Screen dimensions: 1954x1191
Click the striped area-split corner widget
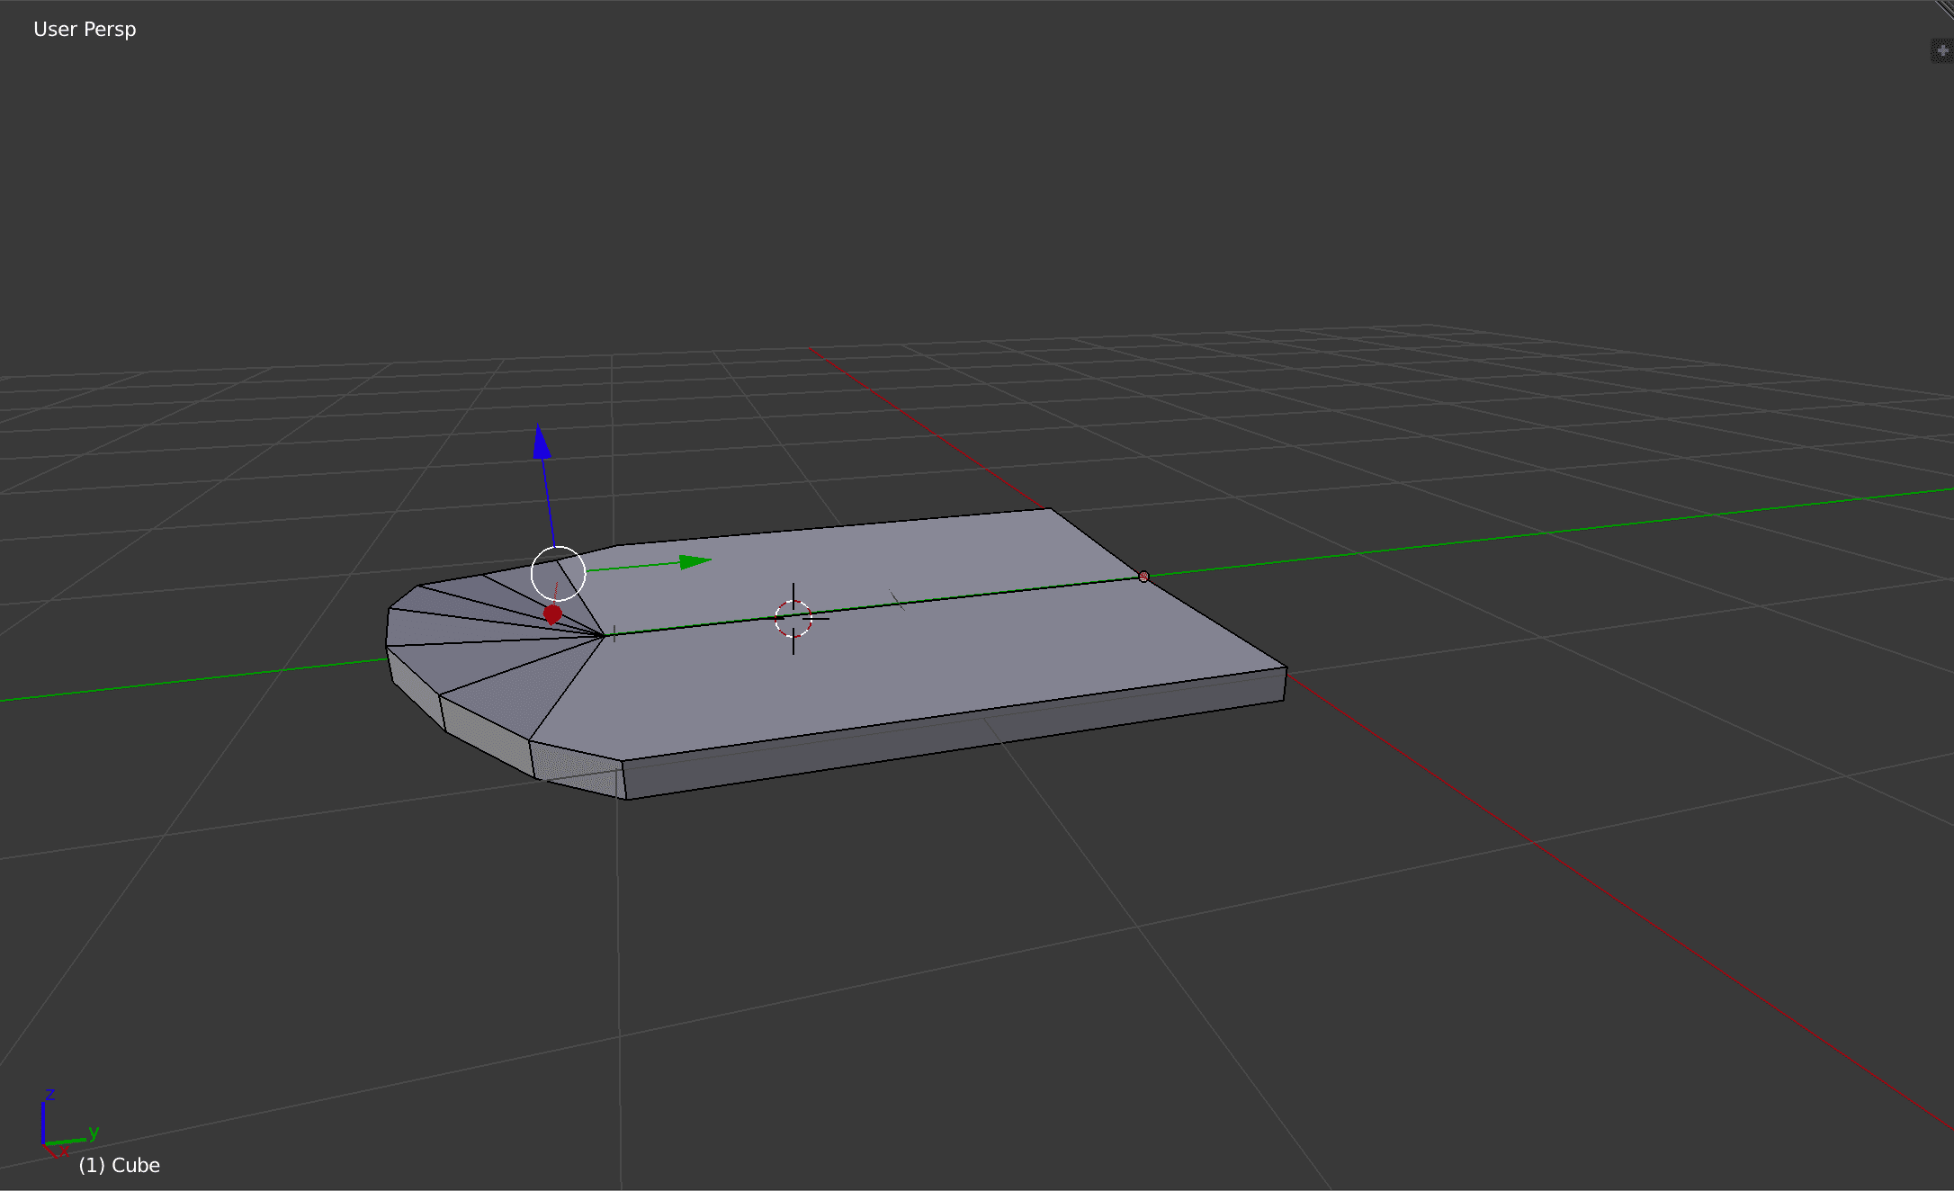(x=1945, y=7)
